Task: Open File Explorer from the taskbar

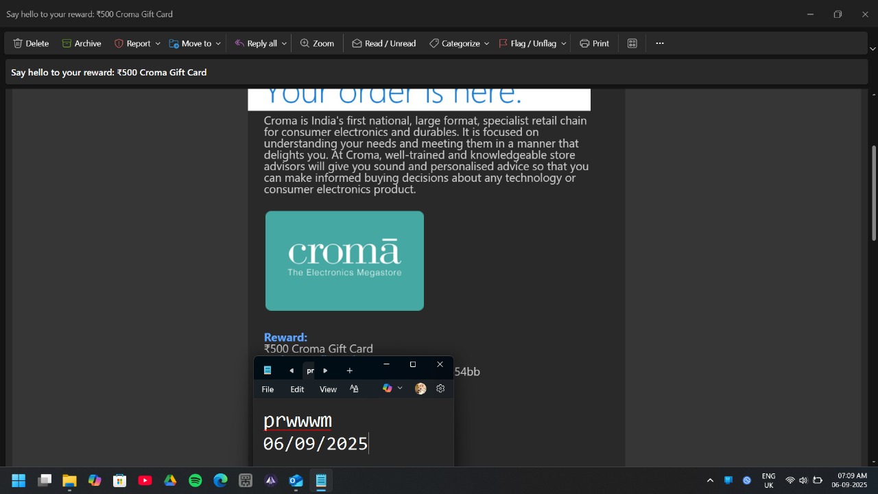Action: [x=69, y=480]
